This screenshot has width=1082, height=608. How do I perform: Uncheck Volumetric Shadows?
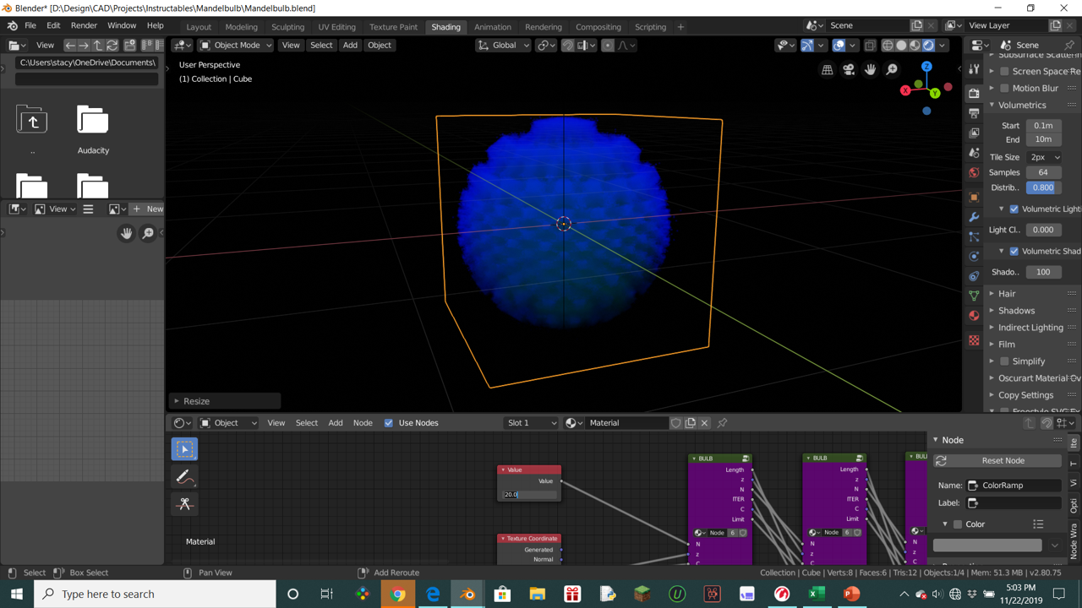[1014, 252]
